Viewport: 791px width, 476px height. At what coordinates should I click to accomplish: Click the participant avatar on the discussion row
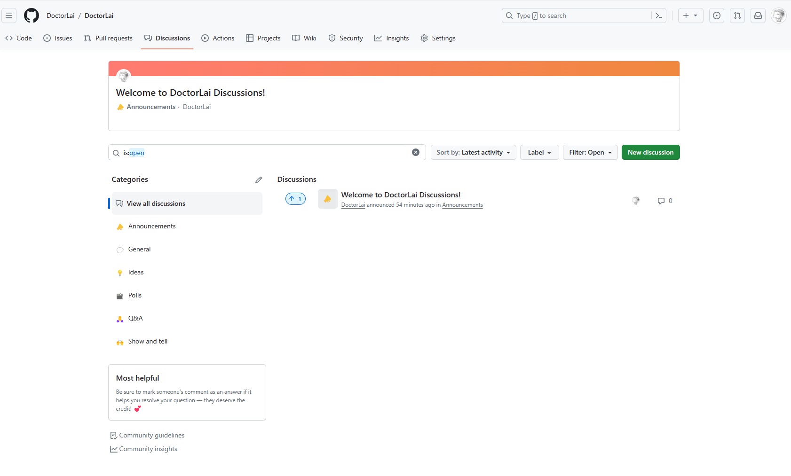pyautogui.click(x=636, y=201)
